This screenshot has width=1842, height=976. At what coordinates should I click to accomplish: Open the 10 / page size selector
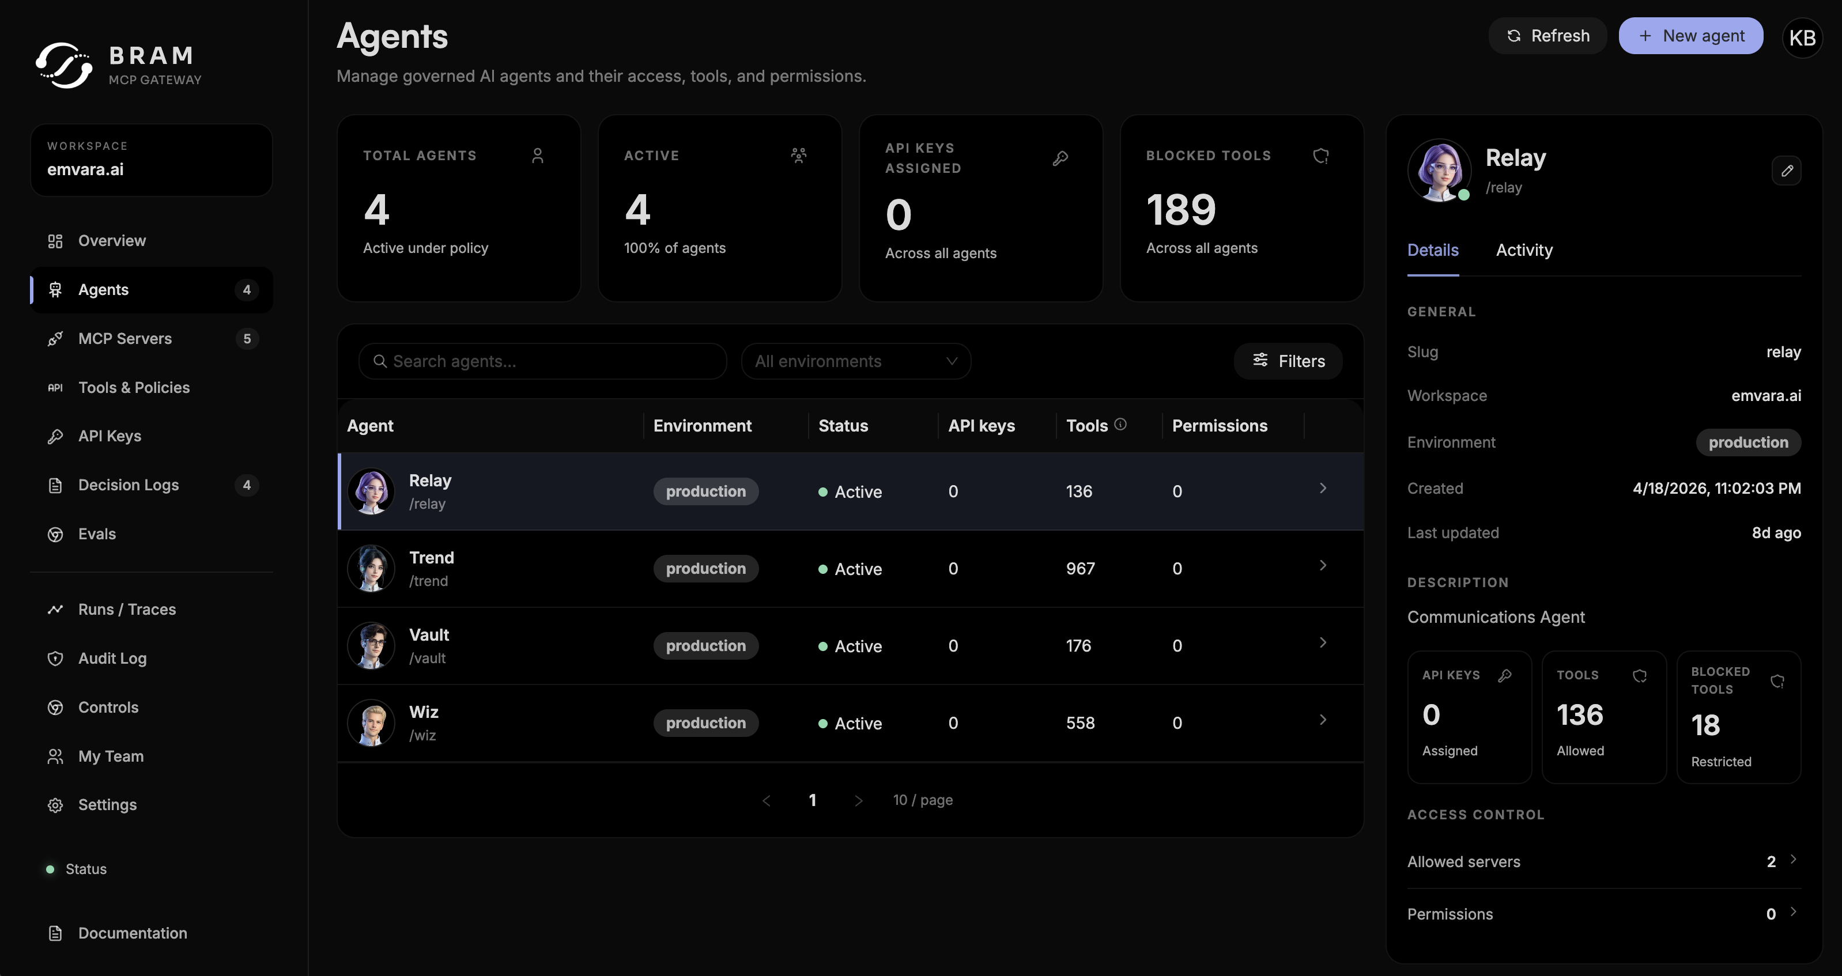(922, 800)
